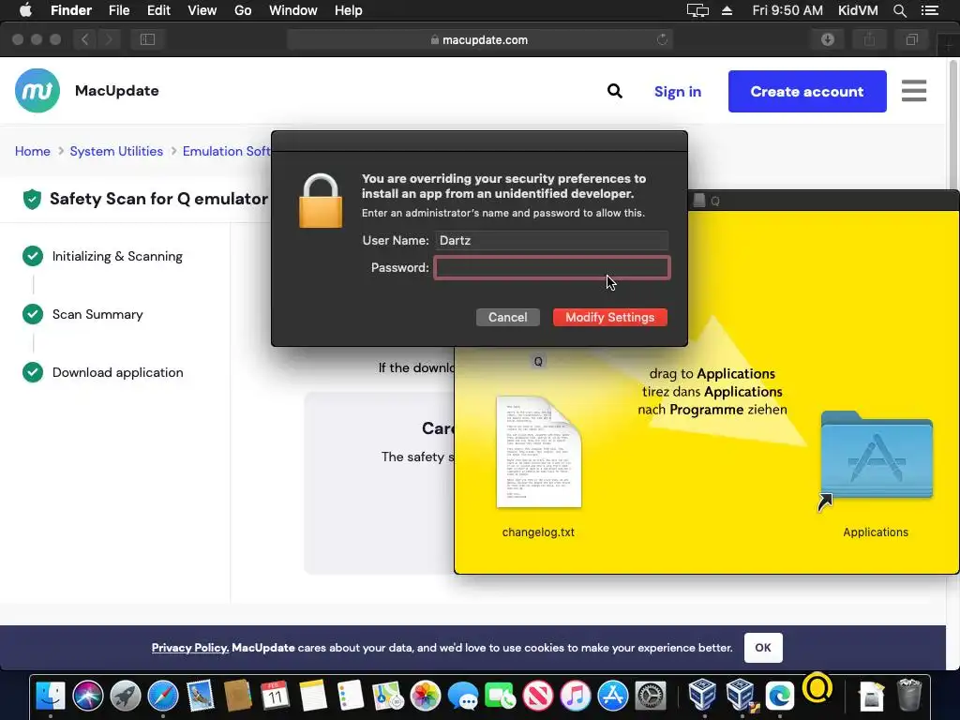Click the KidVM user name in menu bar
Image resolution: width=960 pixels, height=720 pixels.
point(858,10)
